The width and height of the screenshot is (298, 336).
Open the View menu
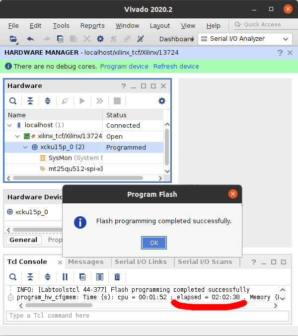pos(188,26)
